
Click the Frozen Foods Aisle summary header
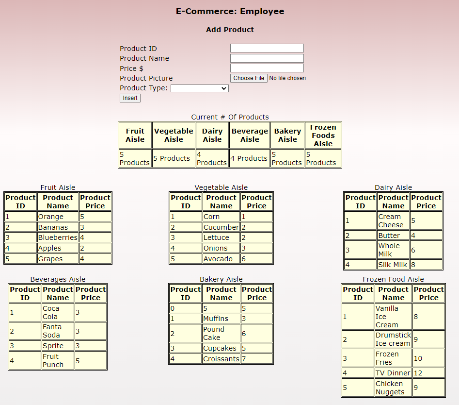click(323, 135)
